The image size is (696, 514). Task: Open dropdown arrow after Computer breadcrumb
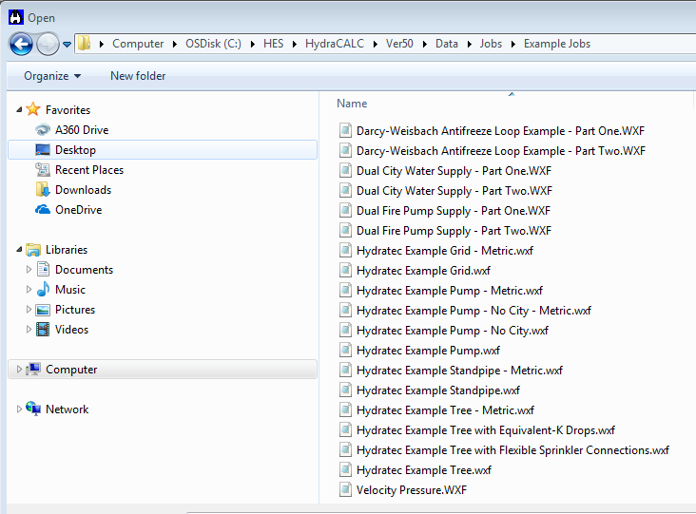174,44
